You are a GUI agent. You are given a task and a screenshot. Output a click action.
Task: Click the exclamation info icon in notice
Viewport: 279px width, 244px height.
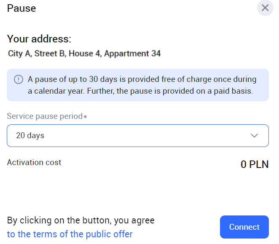pyautogui.click(x=19, y=79)
